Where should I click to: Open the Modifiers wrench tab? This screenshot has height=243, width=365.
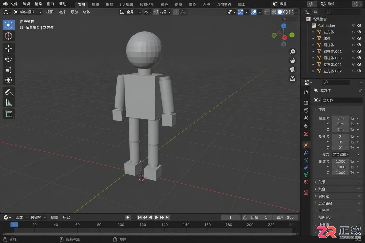(306, 153)
